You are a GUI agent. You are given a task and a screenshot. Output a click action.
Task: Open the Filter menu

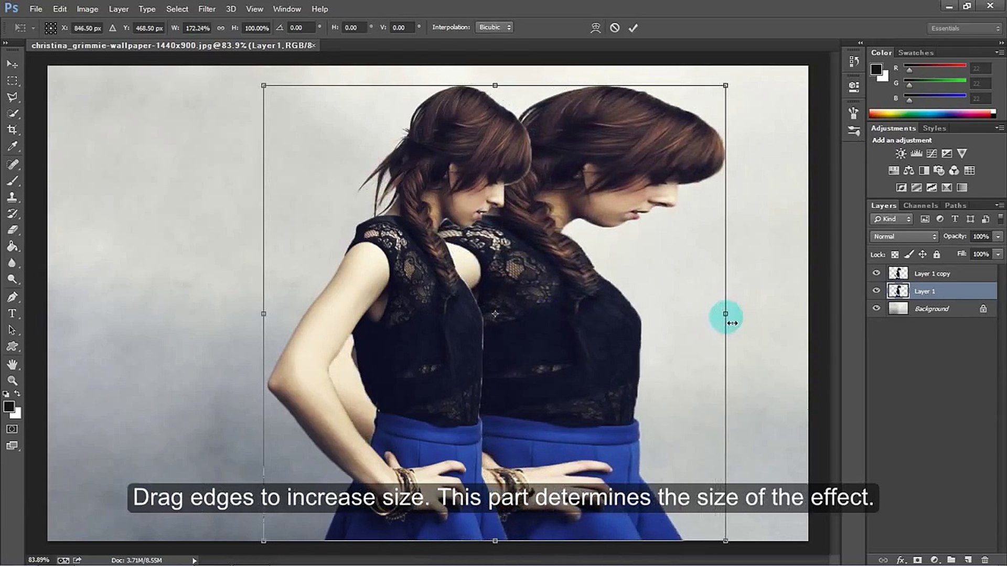point(207,9)
